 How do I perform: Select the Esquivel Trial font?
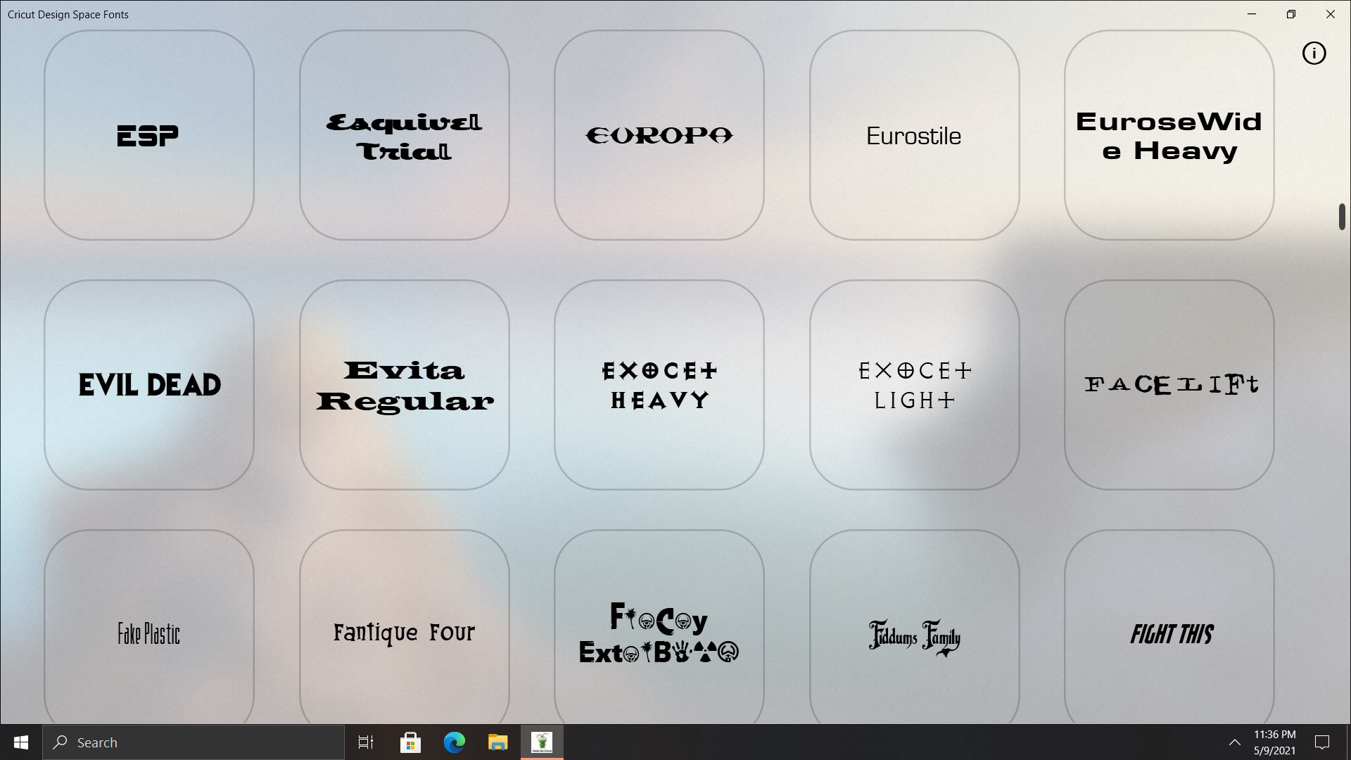point(404,134)
